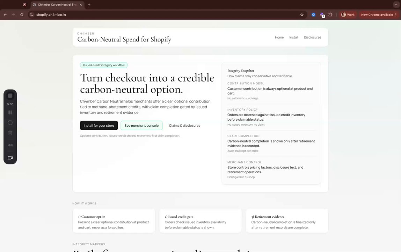Click the CH4MBER brand label
Viewport: 401px width, 252px height.
pos(86,34)
